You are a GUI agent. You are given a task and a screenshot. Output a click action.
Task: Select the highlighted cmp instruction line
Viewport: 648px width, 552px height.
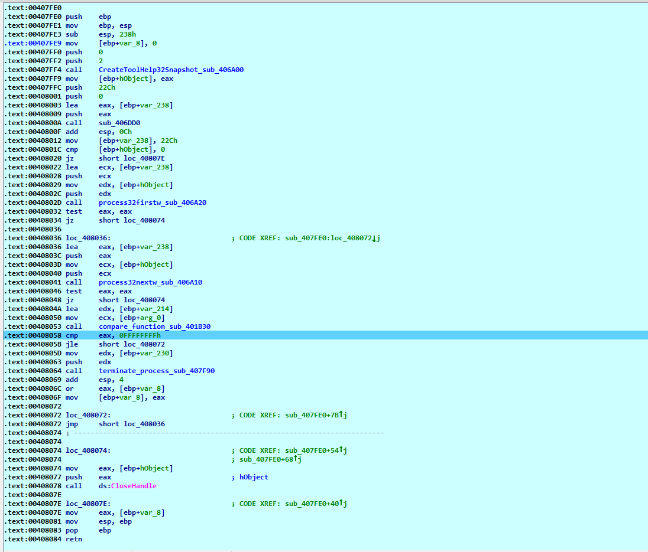[x=236, y=335]
